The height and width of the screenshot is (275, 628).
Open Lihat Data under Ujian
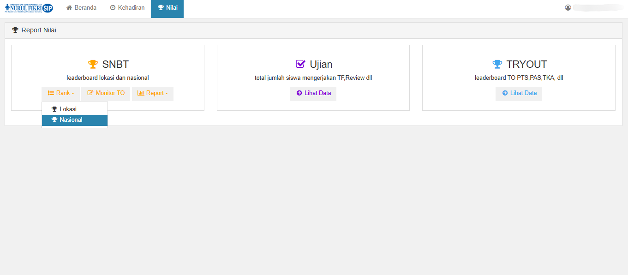313,93
